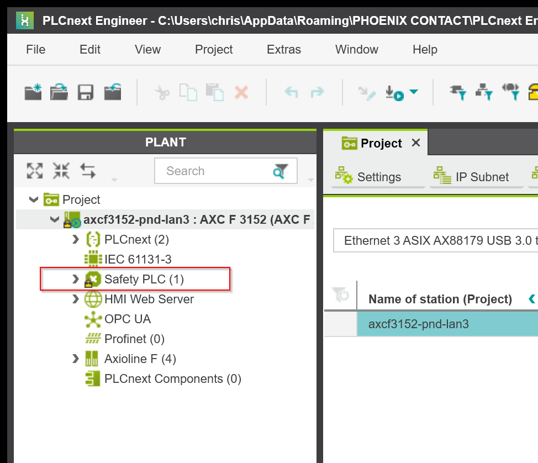Click the search filter funnel icon

click(280, 171)
